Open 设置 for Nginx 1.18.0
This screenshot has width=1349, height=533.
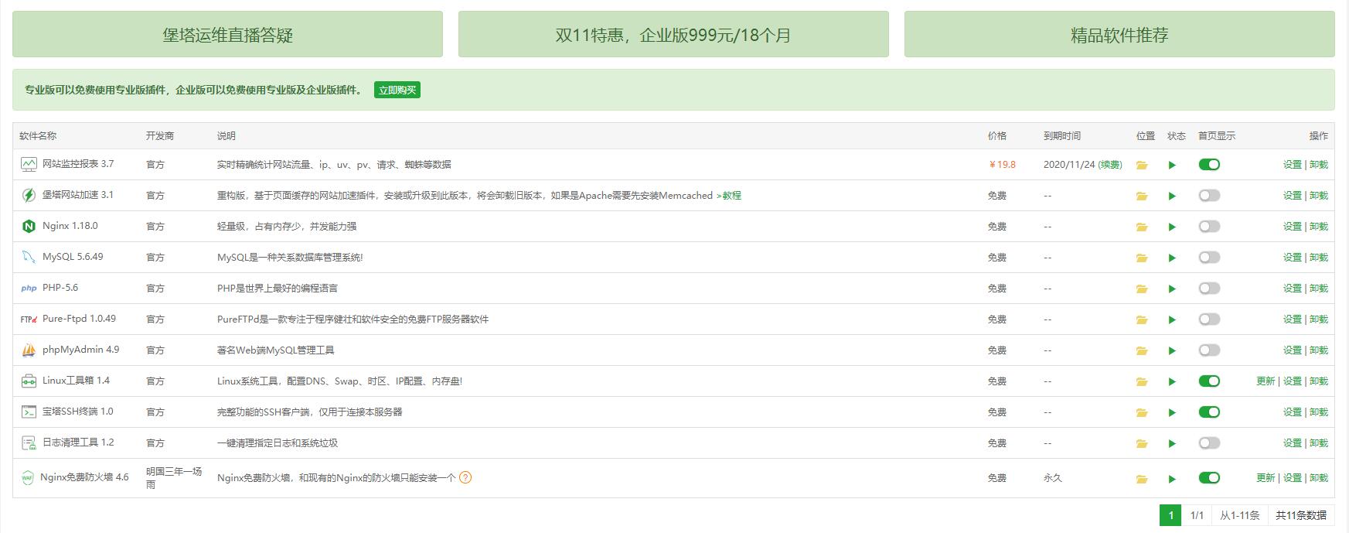point(1293,226)
